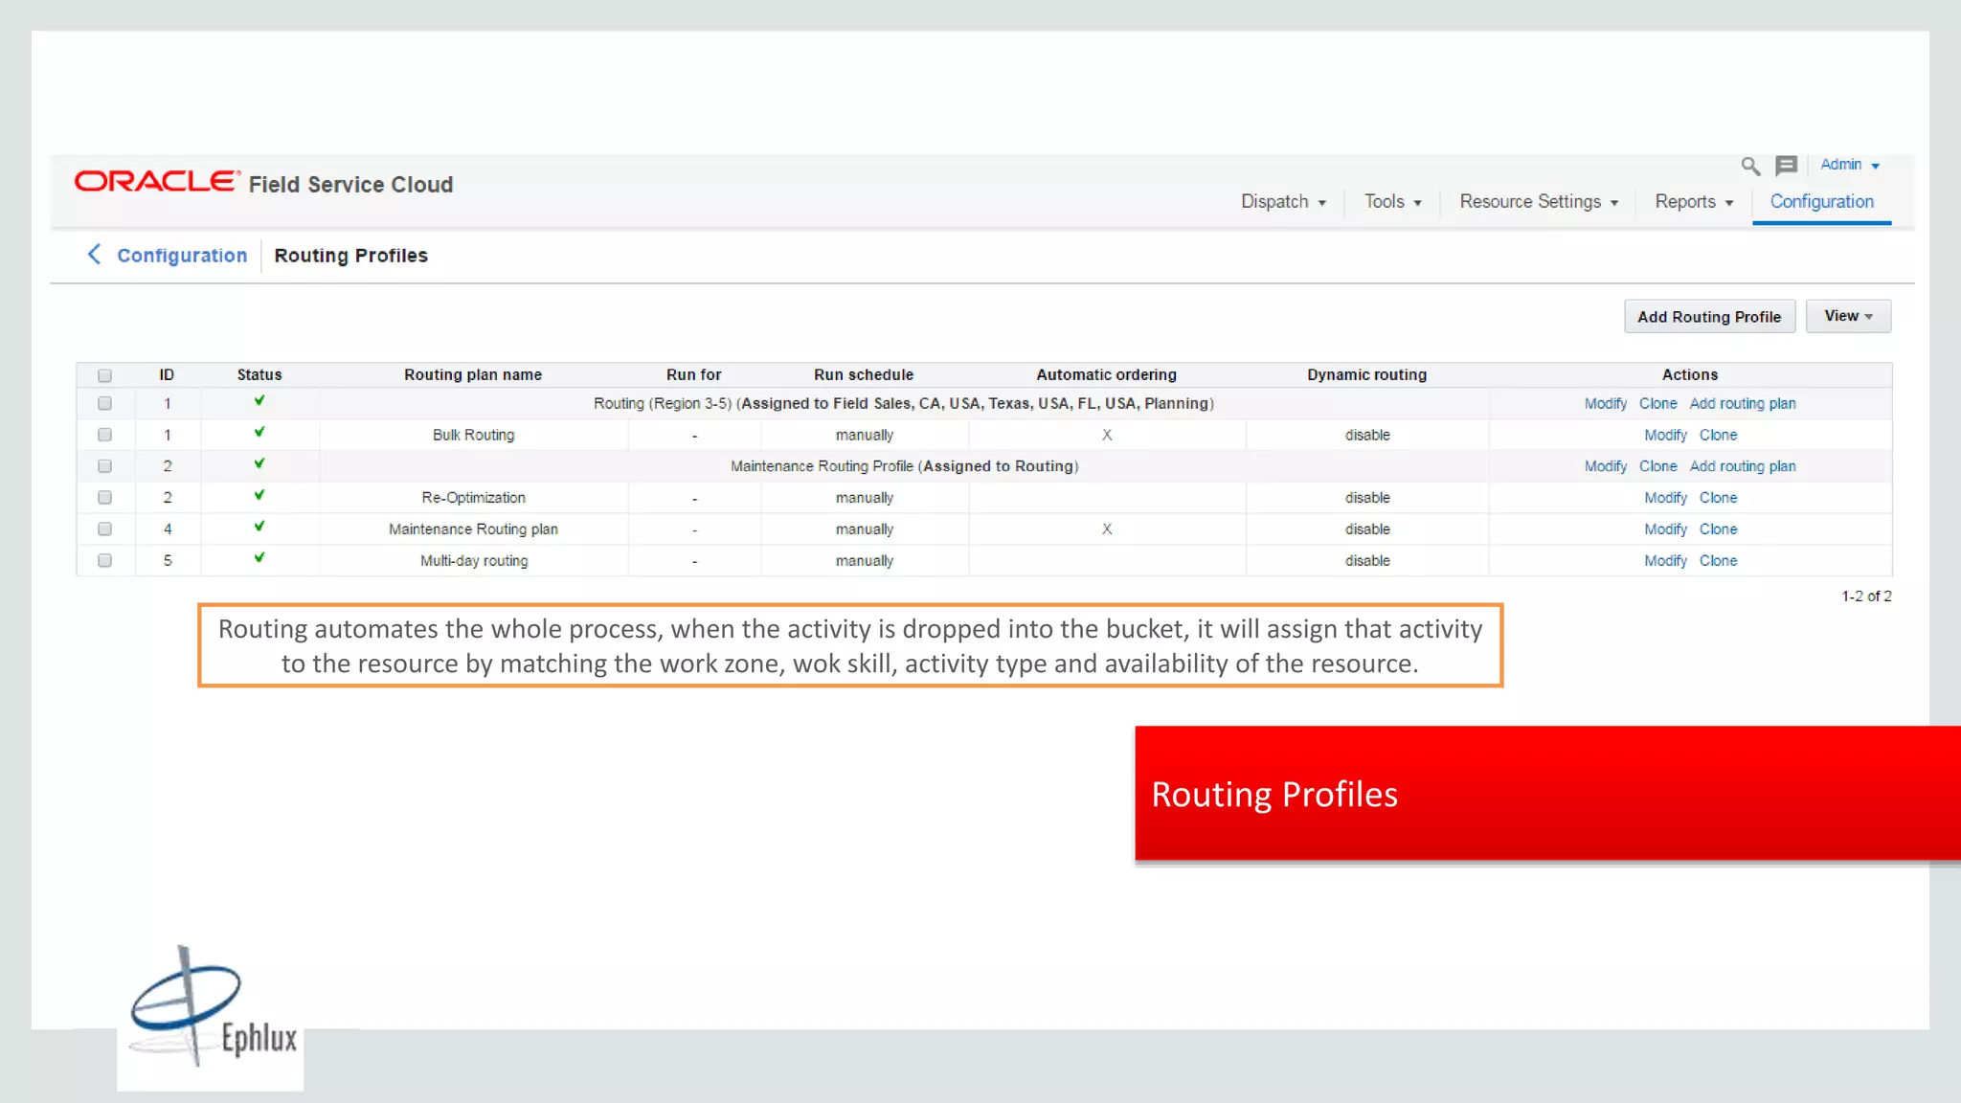Click the Dynamic routing column header
The image size is (1961, 1103).
1366,375
